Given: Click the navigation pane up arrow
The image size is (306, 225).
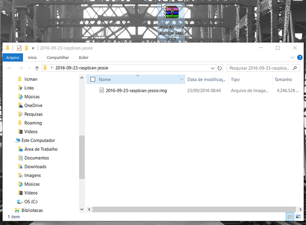Looking at the screenshot, I should [82, 78].
